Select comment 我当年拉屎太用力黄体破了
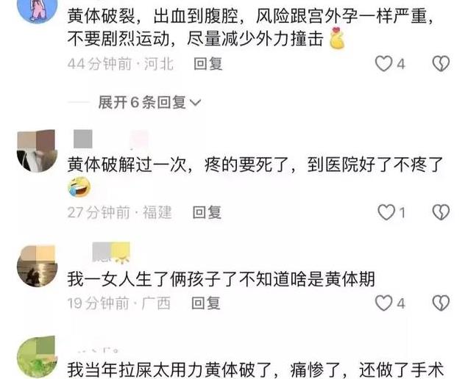 point(169,370)
